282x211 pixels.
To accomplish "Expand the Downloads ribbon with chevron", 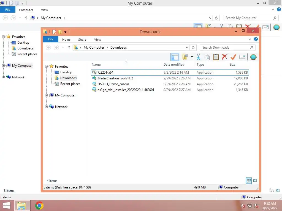I will pos(250,39).
